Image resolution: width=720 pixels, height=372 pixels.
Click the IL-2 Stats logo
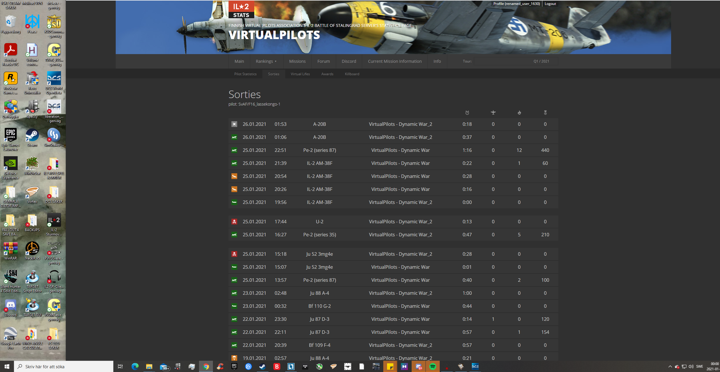click(x=241, y=9)
